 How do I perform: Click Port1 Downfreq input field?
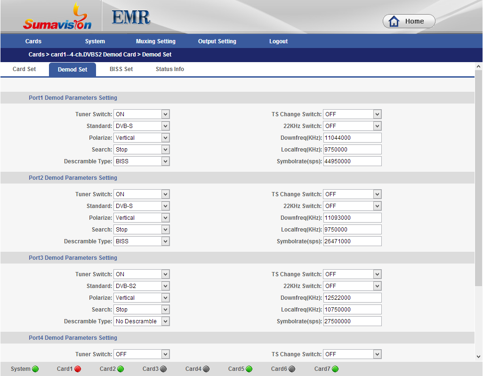tap(352, 138)
